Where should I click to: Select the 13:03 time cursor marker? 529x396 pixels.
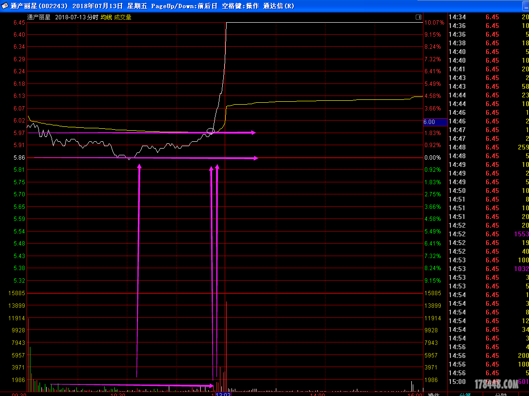click(x=223, y=395)
